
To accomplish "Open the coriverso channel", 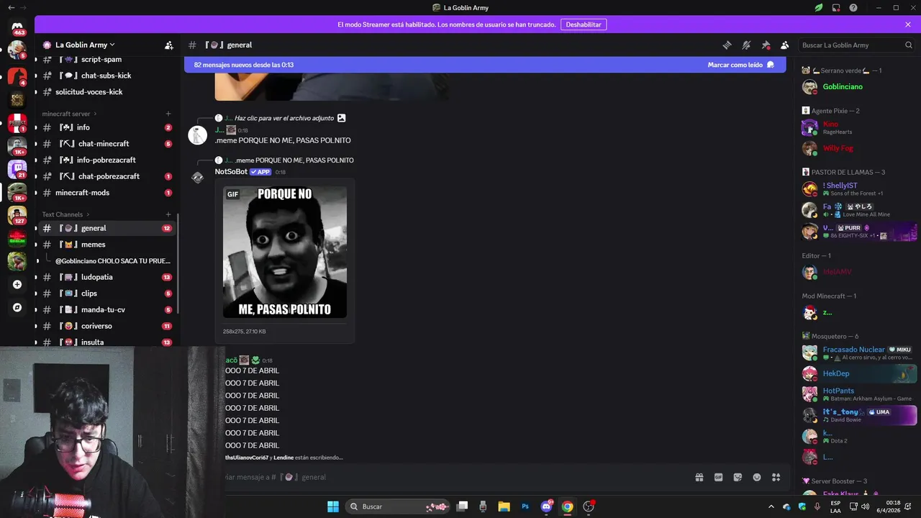I will tap(106, 326).
